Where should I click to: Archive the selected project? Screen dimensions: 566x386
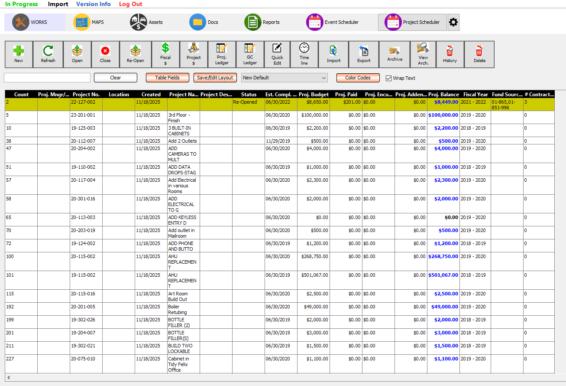[x=395, y=54]
